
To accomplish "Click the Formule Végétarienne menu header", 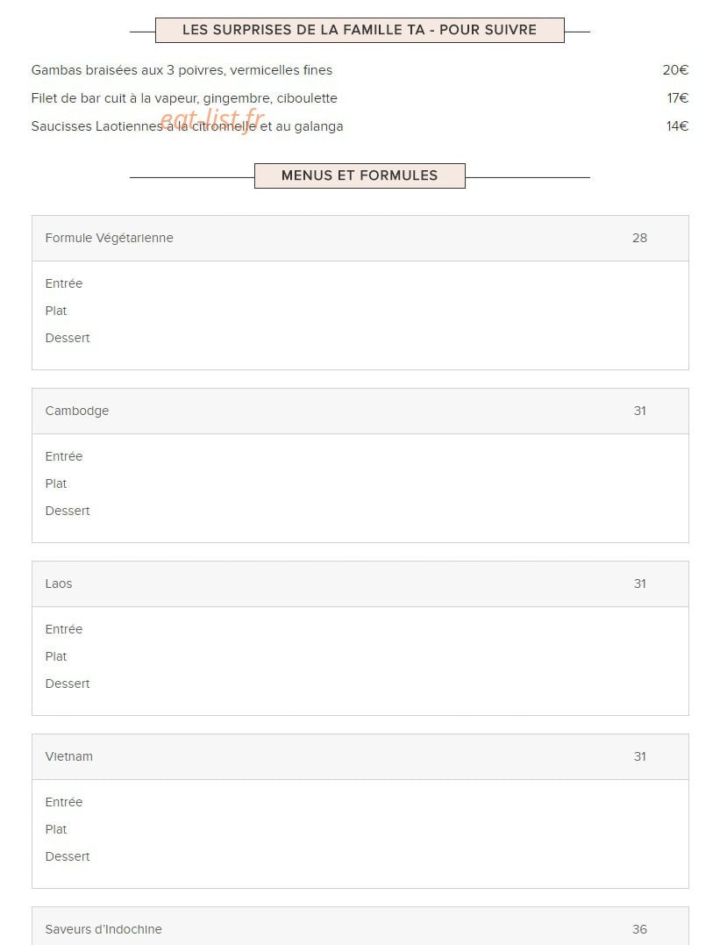I will click(x=360, y=238).
